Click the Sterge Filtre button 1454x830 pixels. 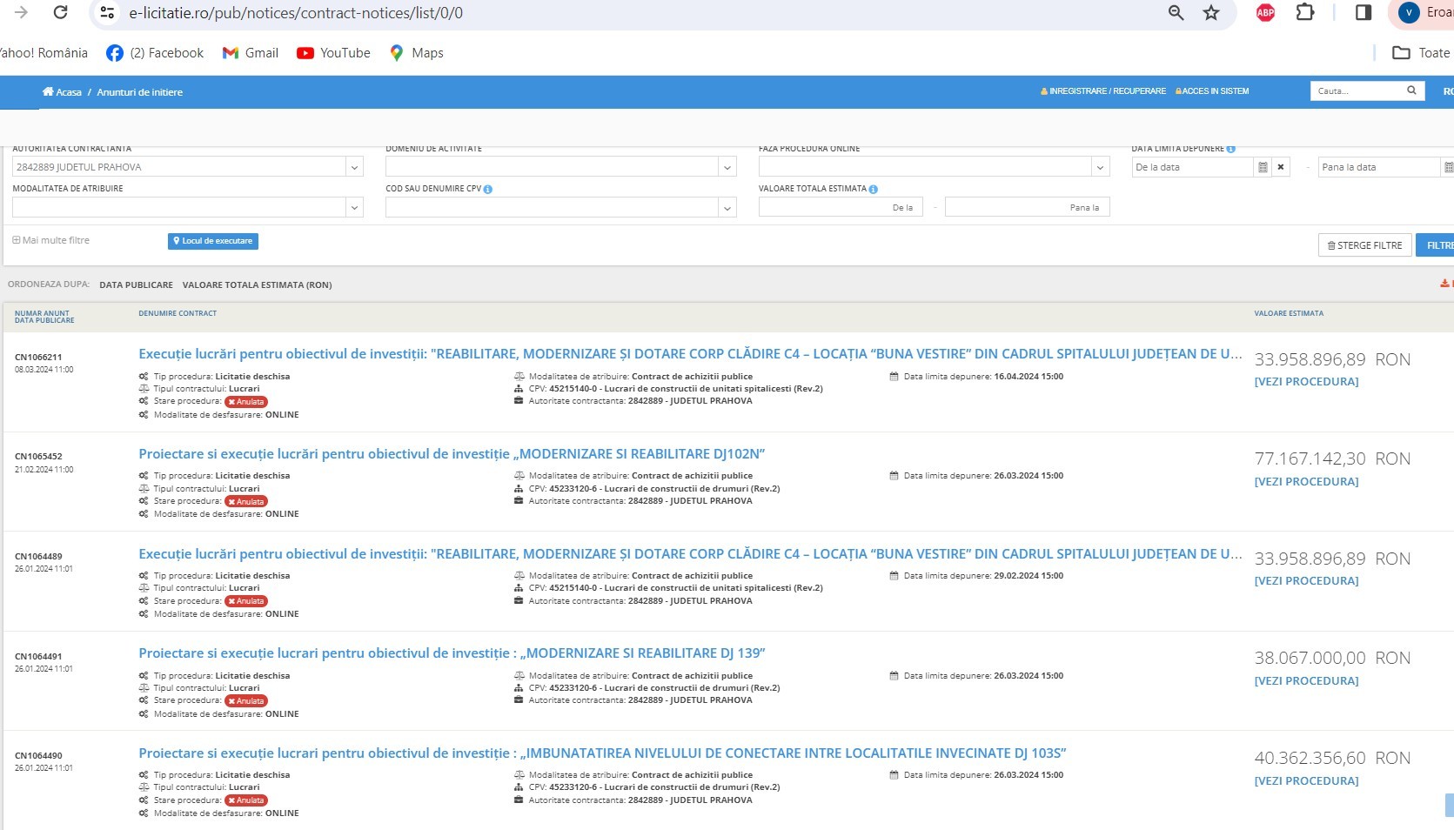click(x=1364, y=245)
